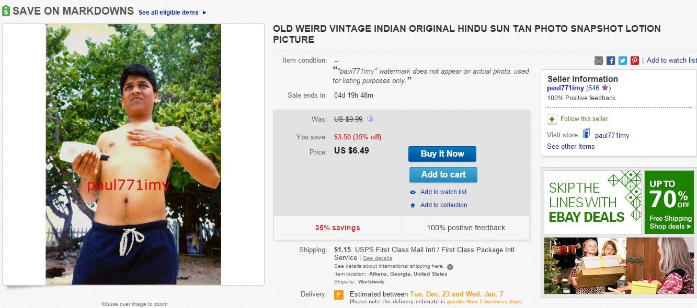This screenshot has width=697, height=308.
Task: Open the paul771imy seller profile link
Action: 565,88
